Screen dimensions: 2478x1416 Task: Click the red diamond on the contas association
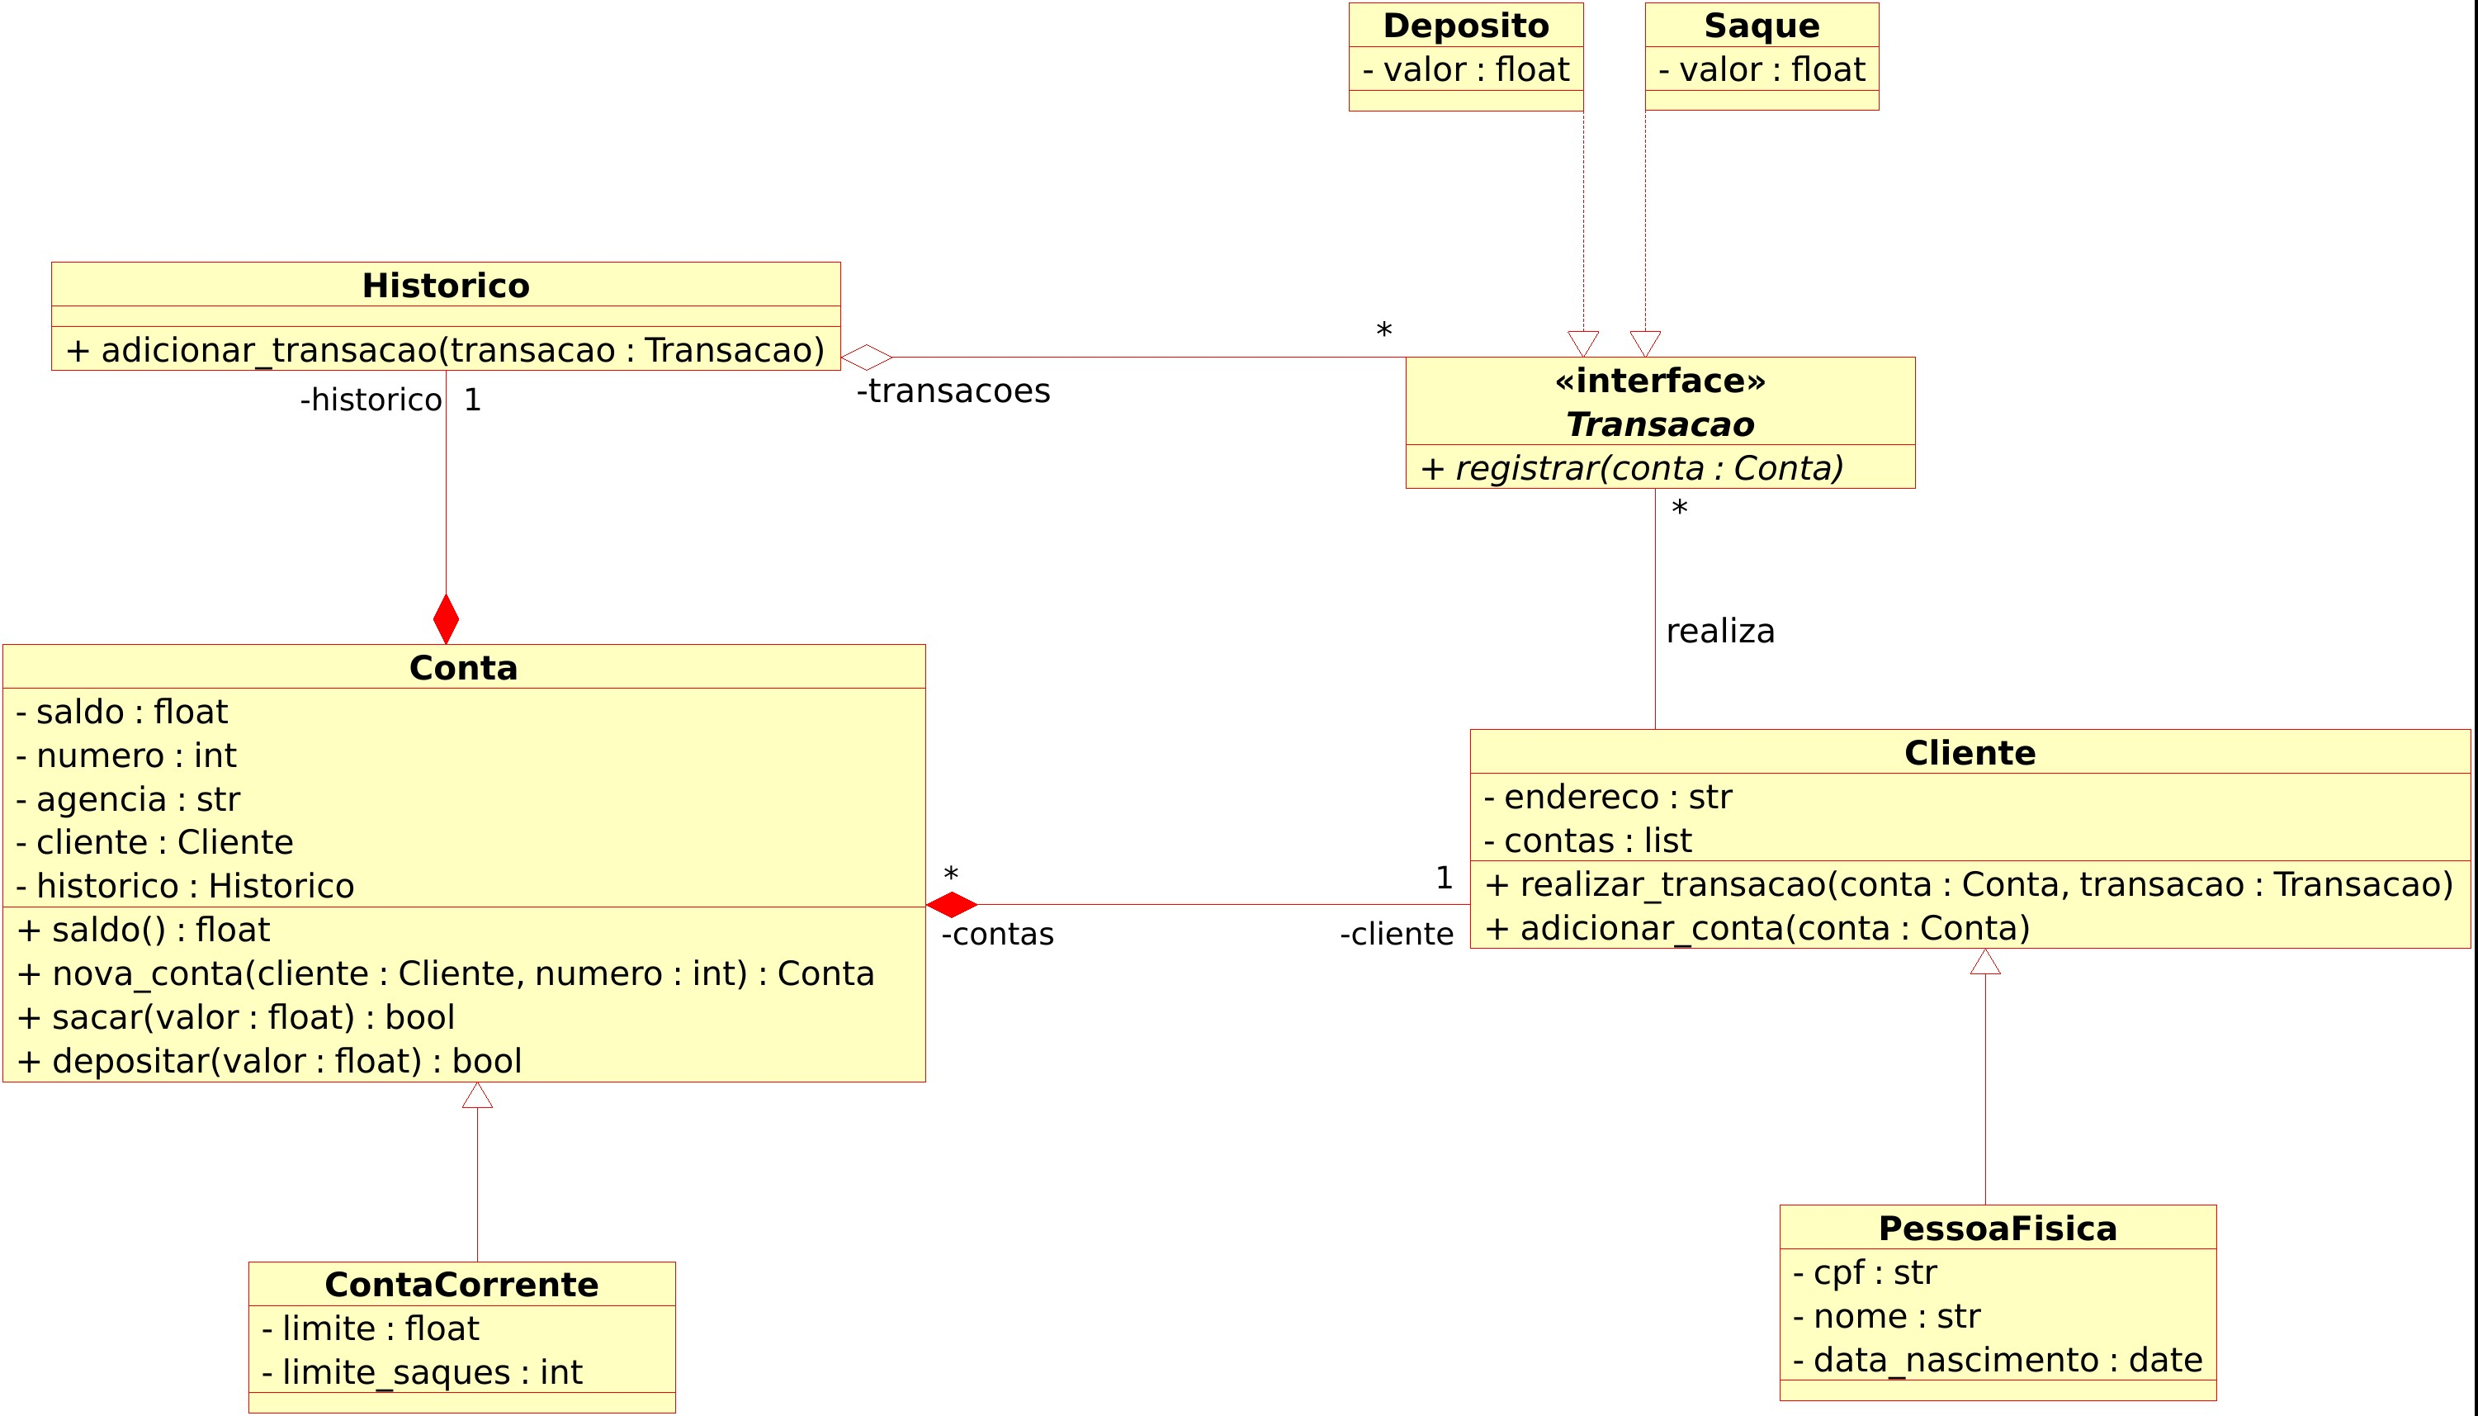(951, 907)
